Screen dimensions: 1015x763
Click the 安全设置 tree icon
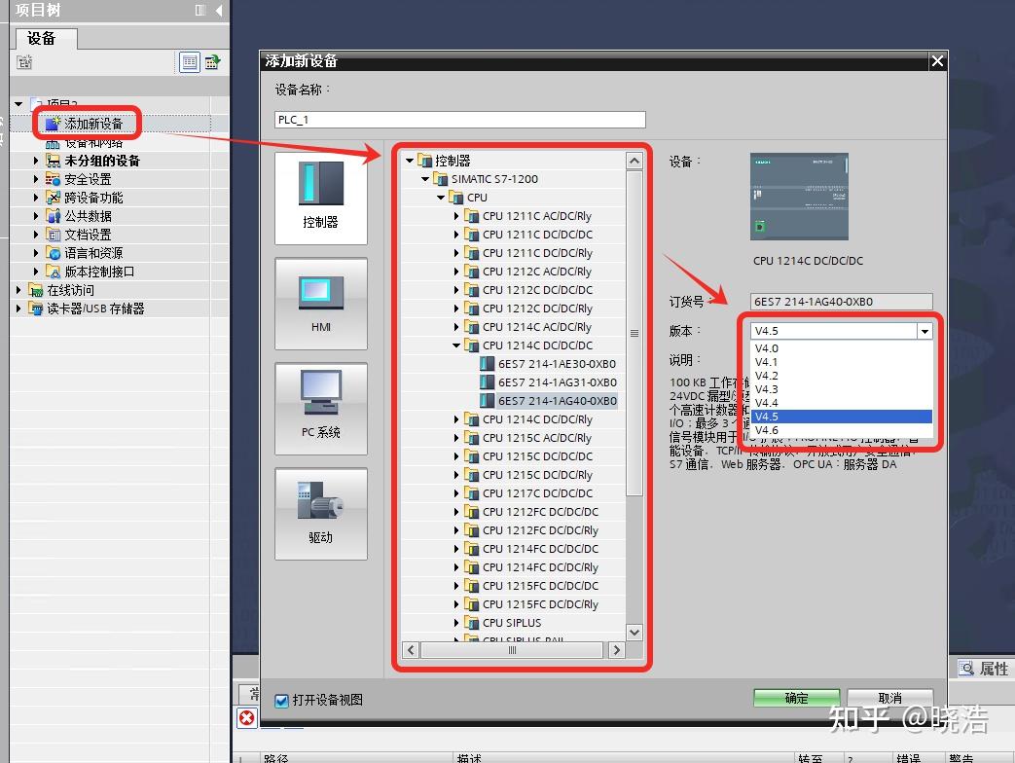click(x=54, y=179)
